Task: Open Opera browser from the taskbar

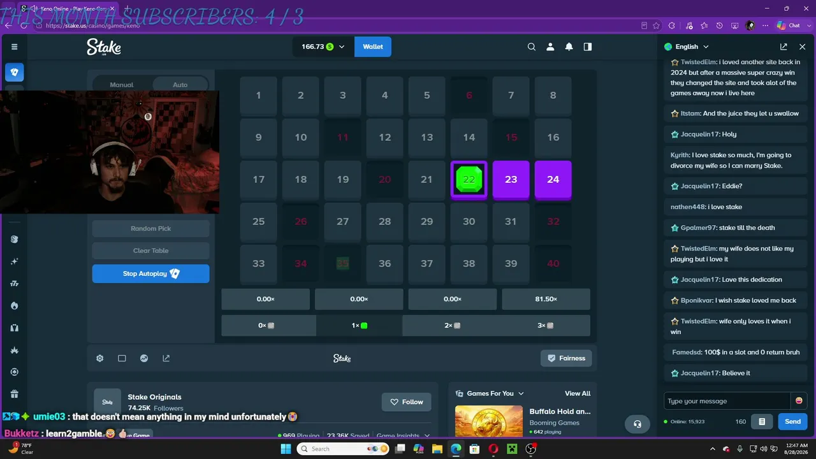Action: click(493, 449)
